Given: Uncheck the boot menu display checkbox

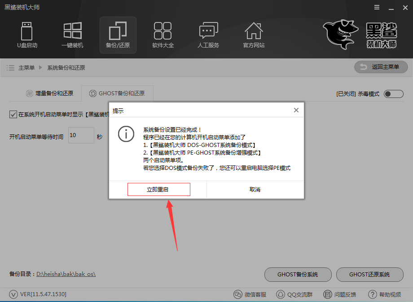Looking at the screenshot, I should pyautogui.click(x=13, y=114).
